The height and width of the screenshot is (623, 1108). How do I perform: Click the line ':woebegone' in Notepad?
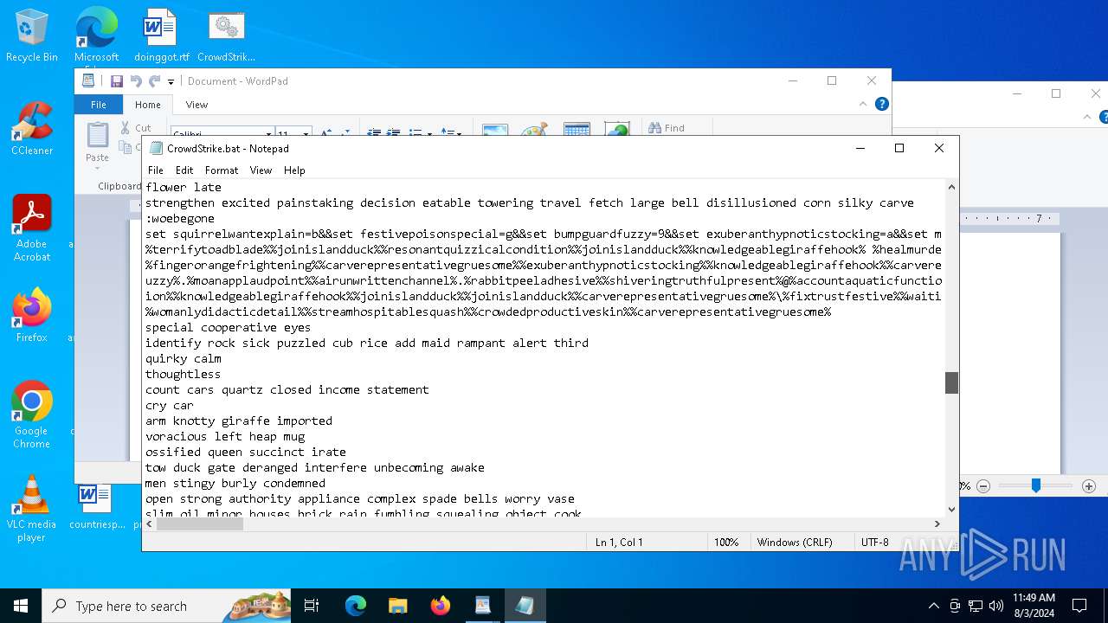point(180,218)
